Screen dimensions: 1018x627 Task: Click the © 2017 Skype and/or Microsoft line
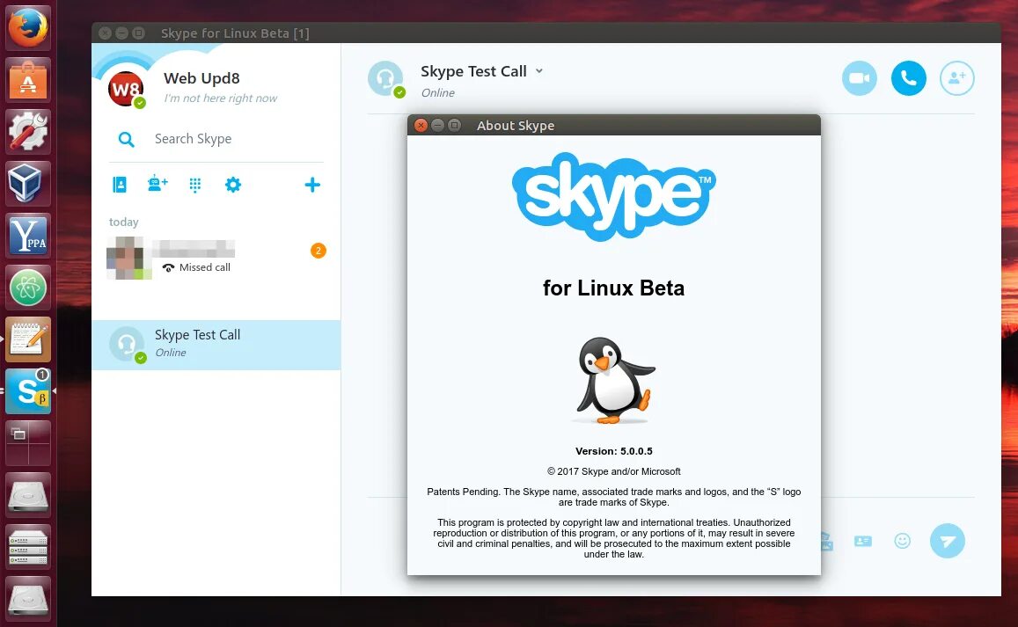[613, 471]
